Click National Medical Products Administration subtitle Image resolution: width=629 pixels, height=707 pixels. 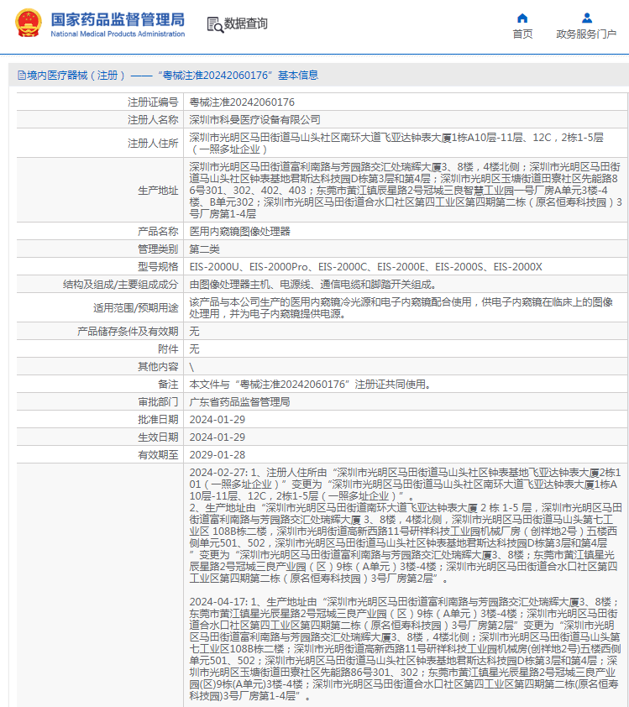coord(118,34)
